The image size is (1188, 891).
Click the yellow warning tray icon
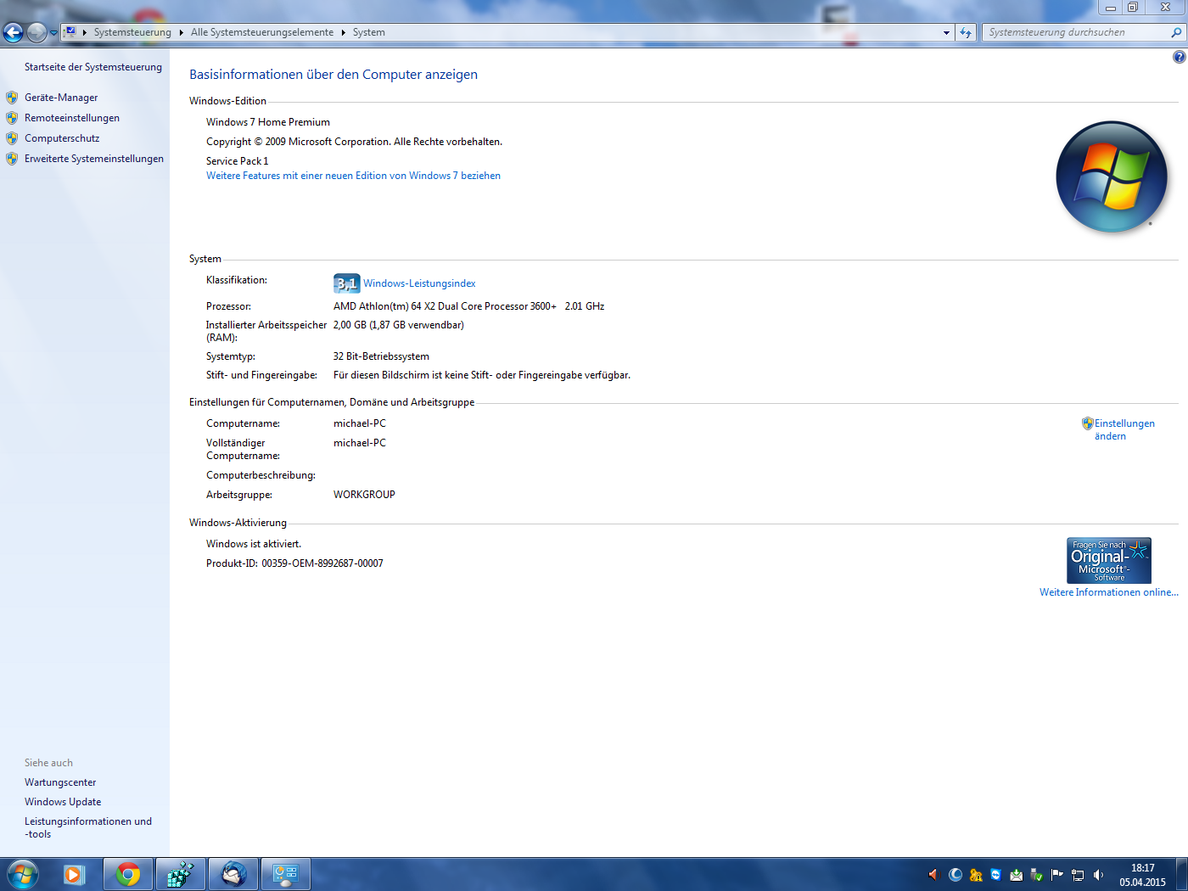tap(976, 875)
